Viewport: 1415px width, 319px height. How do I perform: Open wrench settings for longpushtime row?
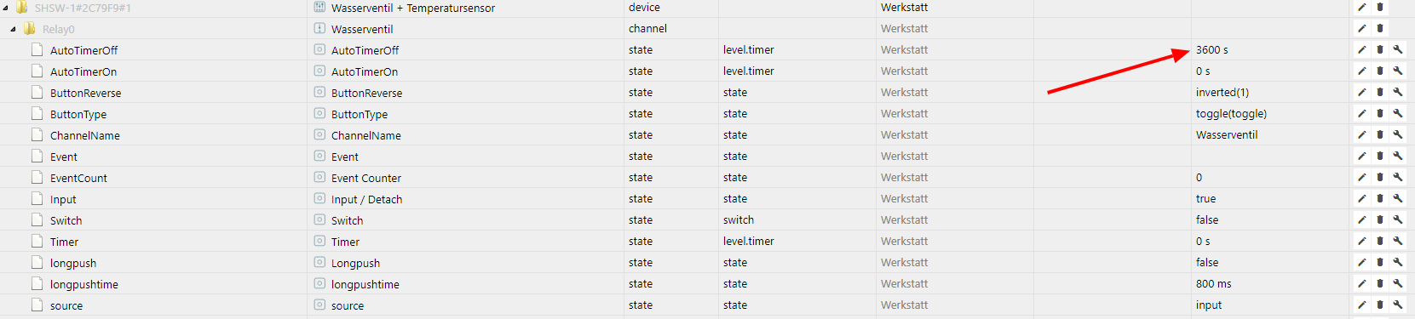tap(1398, 284)
